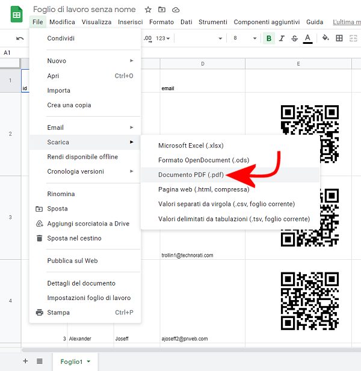Click the QR code image in row 4

tap(310, 301)
